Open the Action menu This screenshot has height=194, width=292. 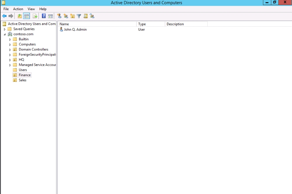[x=18, y=9]
